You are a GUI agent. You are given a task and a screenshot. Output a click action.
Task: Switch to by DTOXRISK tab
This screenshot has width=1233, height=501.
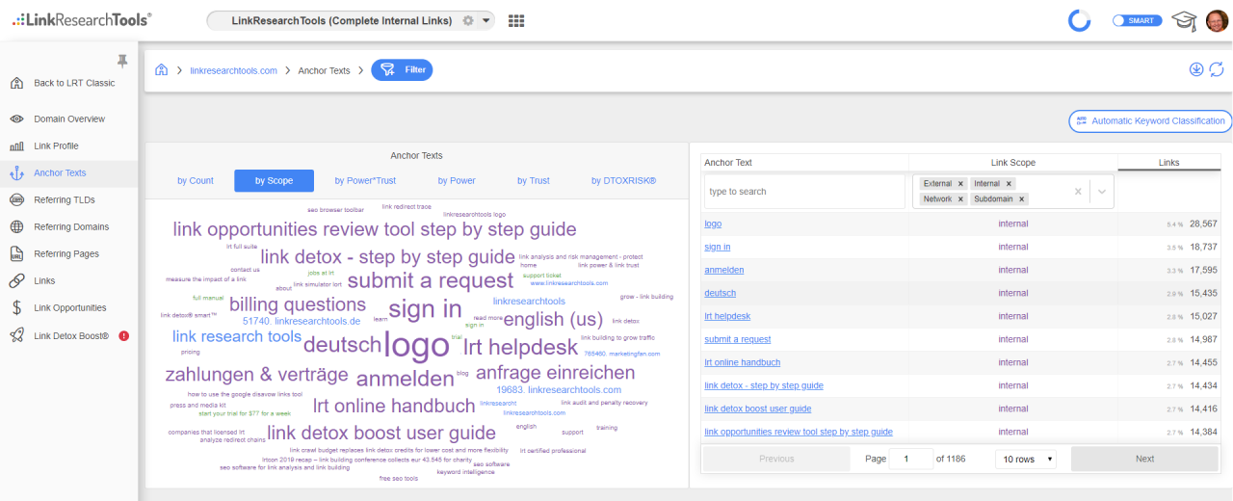point(623,181)
